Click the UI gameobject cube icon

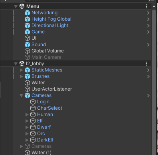(27, 38)
